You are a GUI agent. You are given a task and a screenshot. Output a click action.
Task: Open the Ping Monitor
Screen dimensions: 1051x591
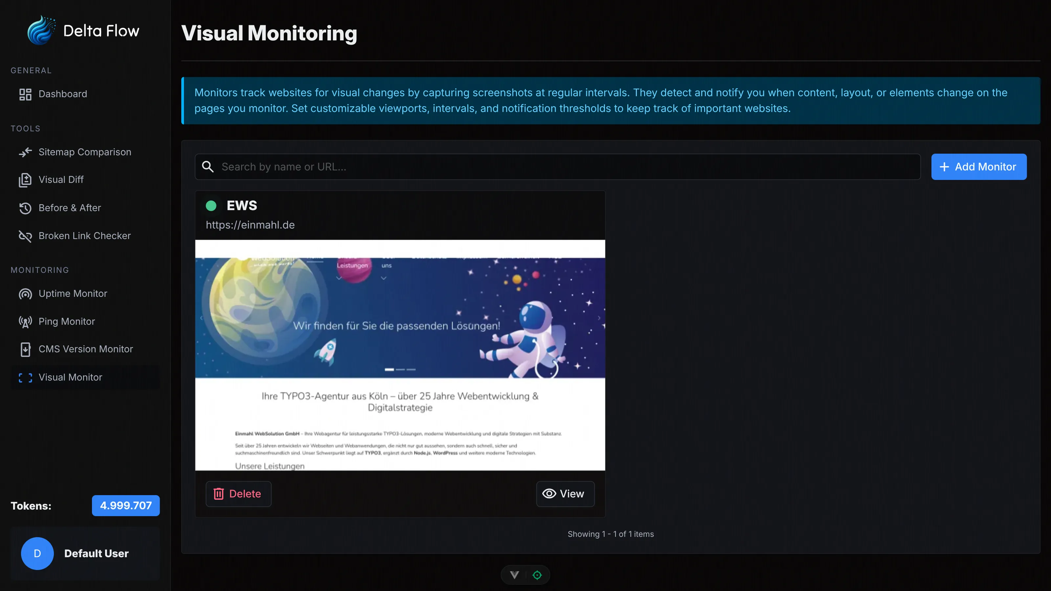(66, 321)
